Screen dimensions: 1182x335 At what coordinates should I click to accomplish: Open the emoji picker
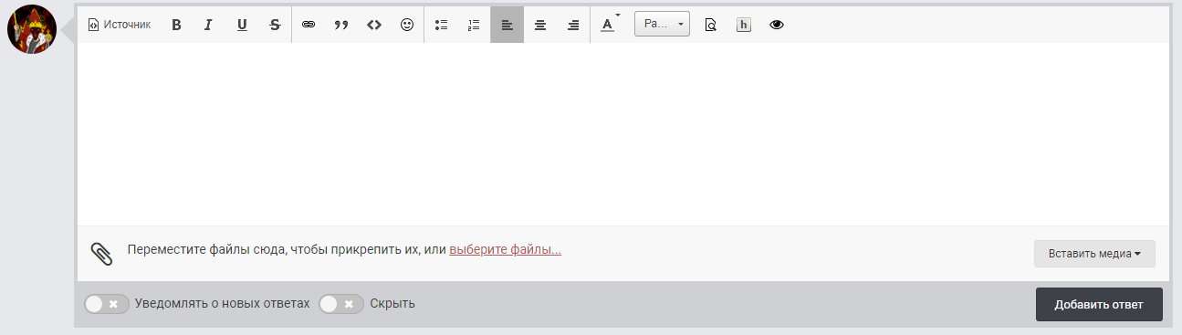click(407, 26)
